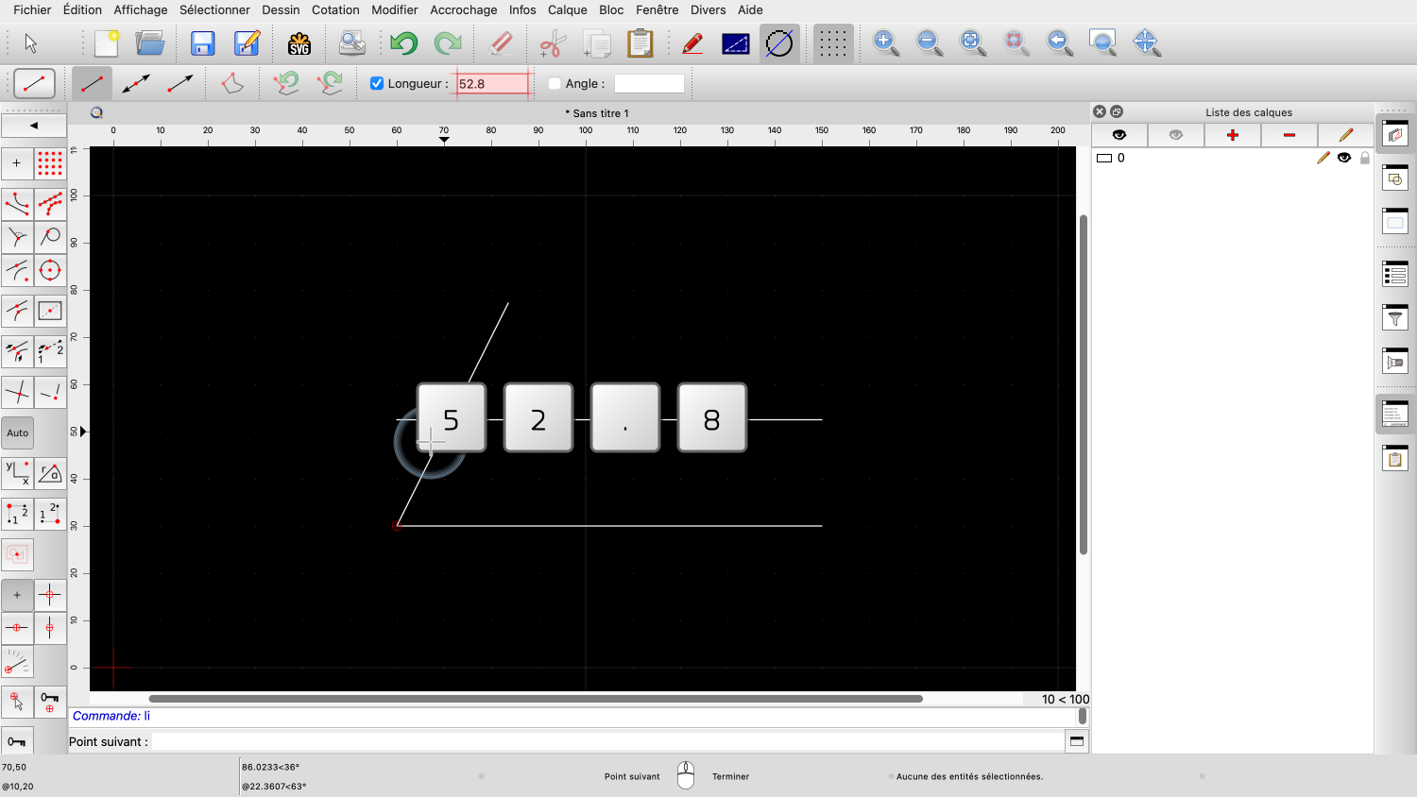Click the scissors Cut icon
Screen dimensions: 1417x797
(x=553, y=43)
